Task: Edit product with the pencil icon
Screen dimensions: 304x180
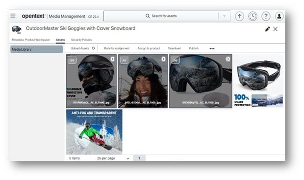Action: click(x=267, y=29)
